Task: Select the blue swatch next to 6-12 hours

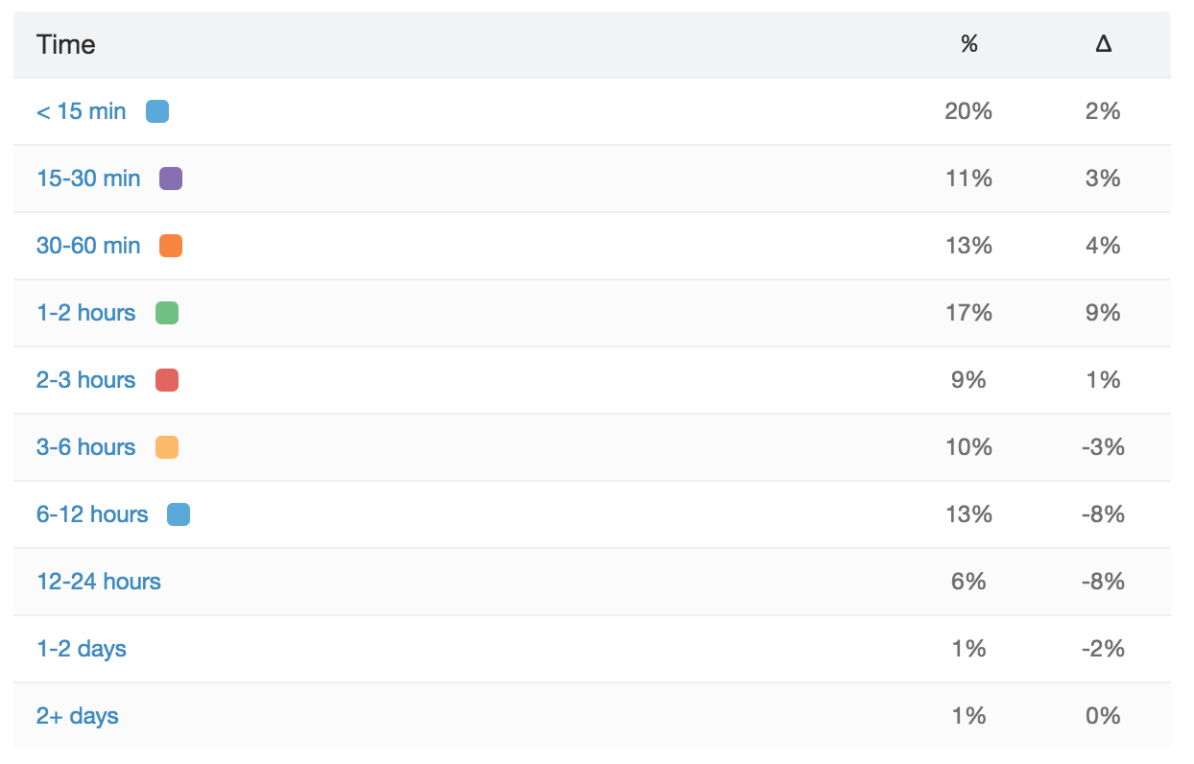Action: [179, 514]
